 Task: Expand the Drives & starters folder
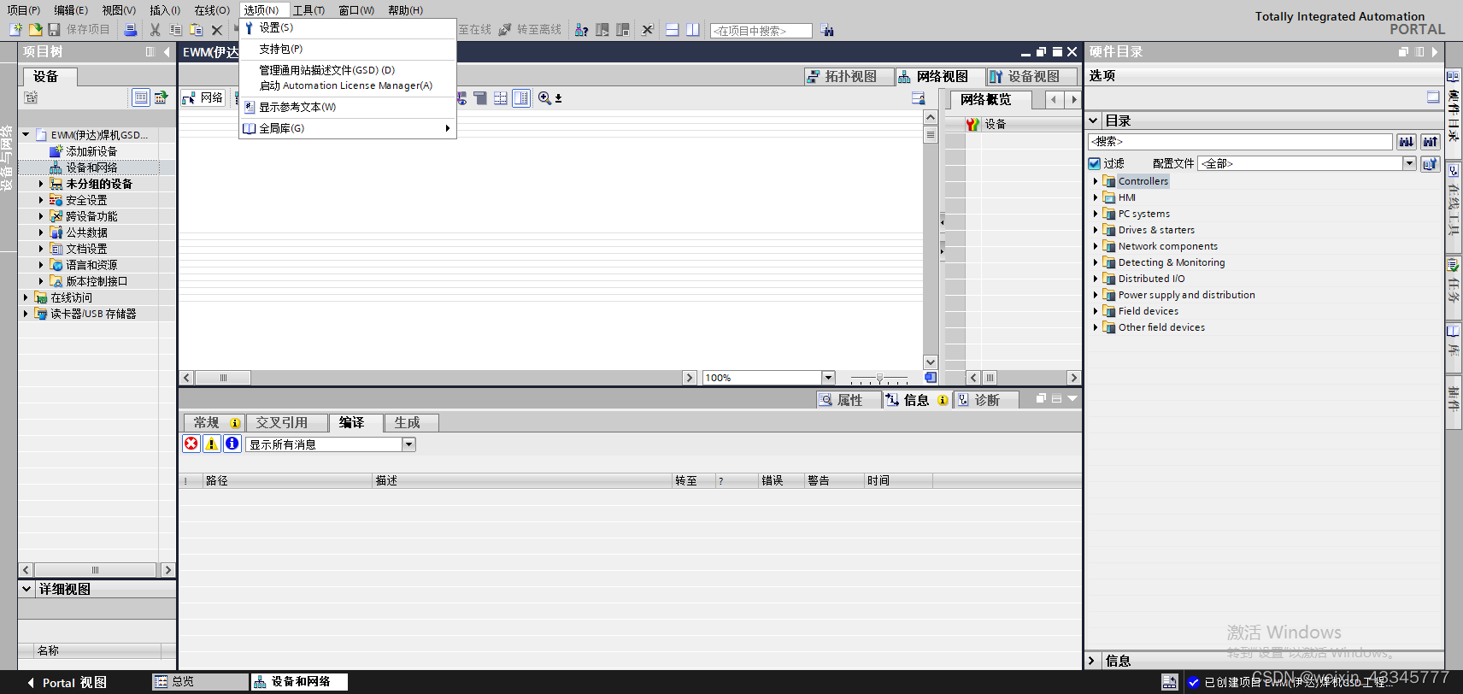[x=1096, y=230]
